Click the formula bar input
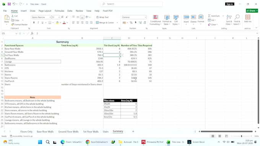This screenshot has width=260, height=146. point(146,34)
